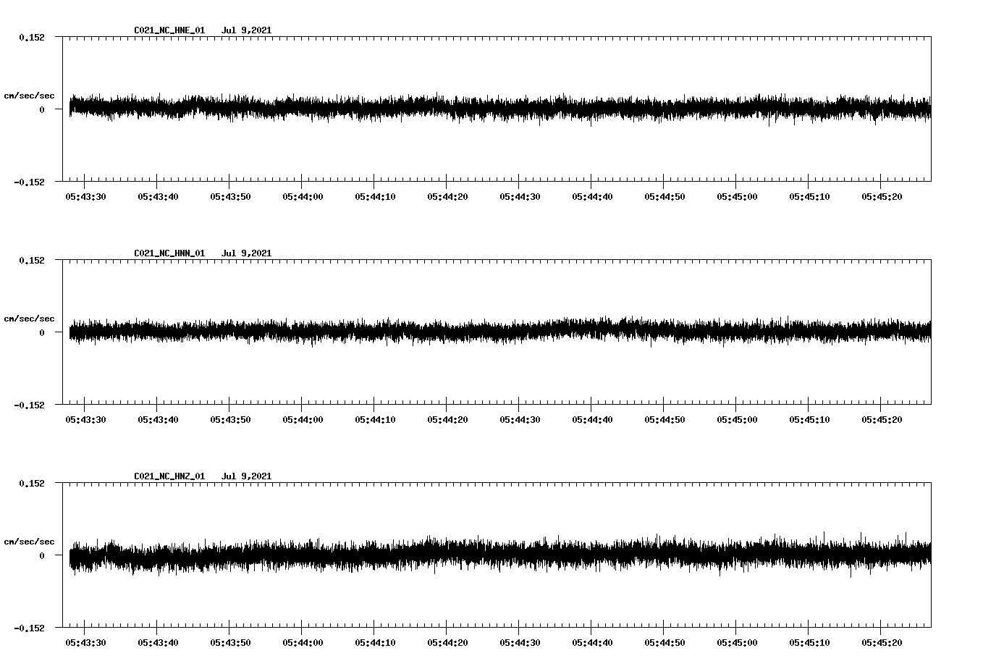Select the cm/sec/sec unit label on middle plot
The height and width of the screenshot is (669, 983).
[x=30, y=318]
